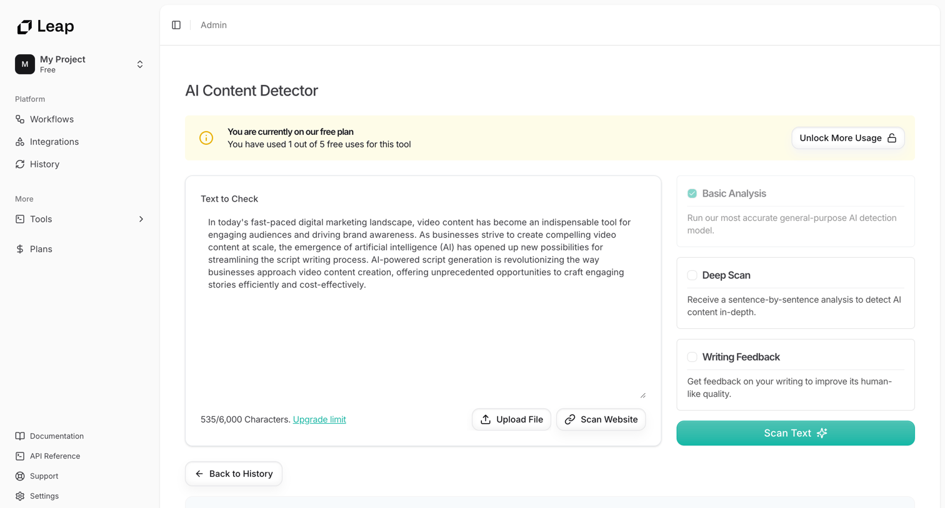945x508 pixels.
Task: Click the Admin breadcrumb
Action: coord(214,25)
